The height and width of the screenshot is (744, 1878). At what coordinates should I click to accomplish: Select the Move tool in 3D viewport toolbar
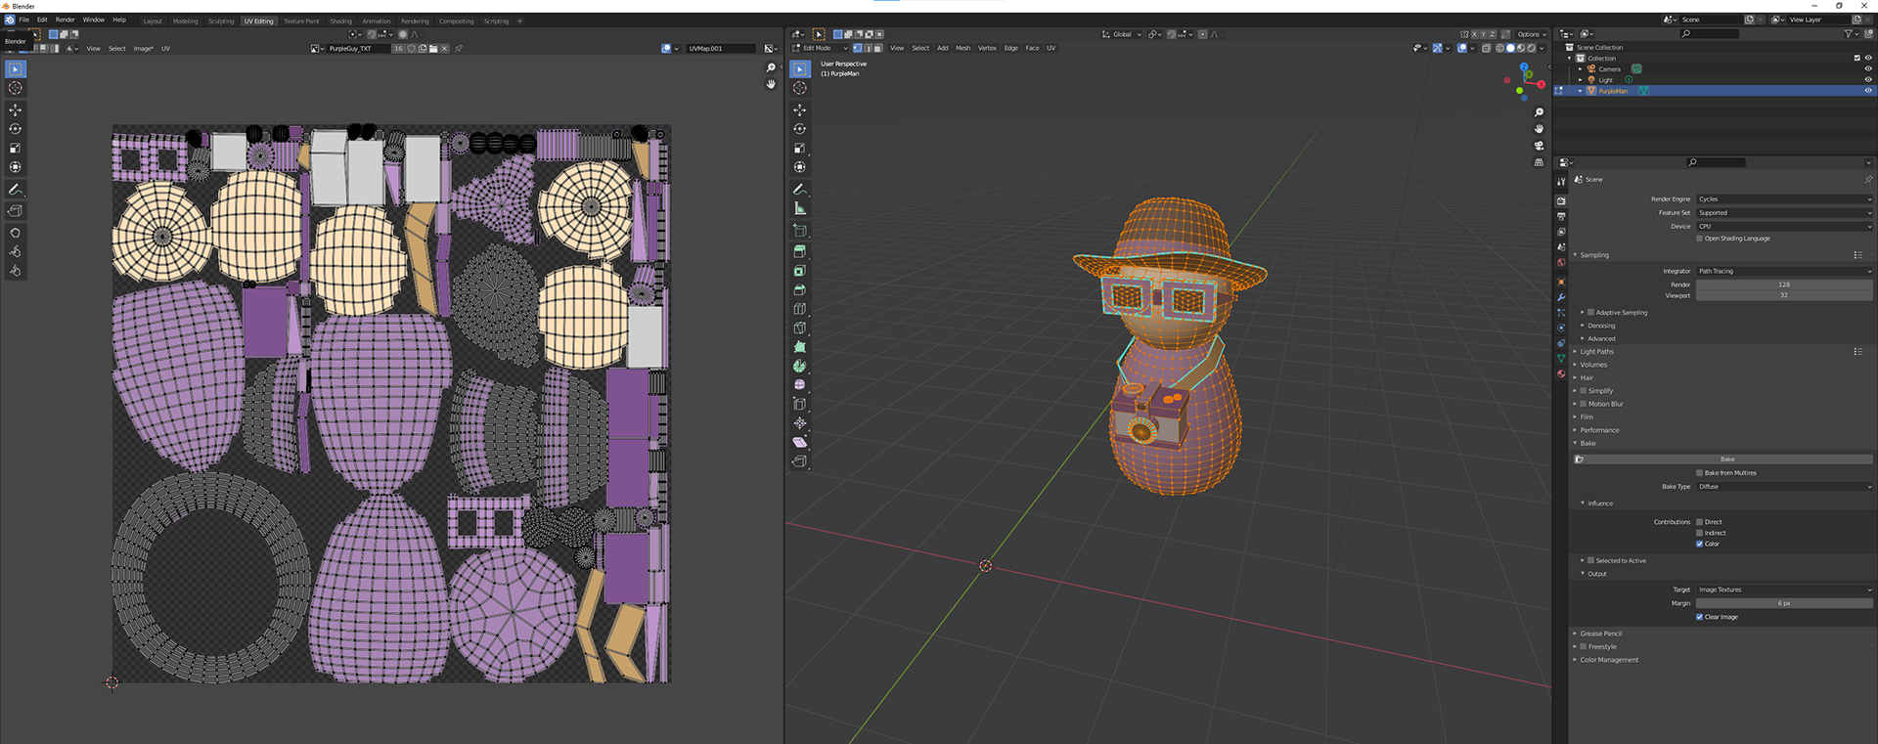point(800,109)
